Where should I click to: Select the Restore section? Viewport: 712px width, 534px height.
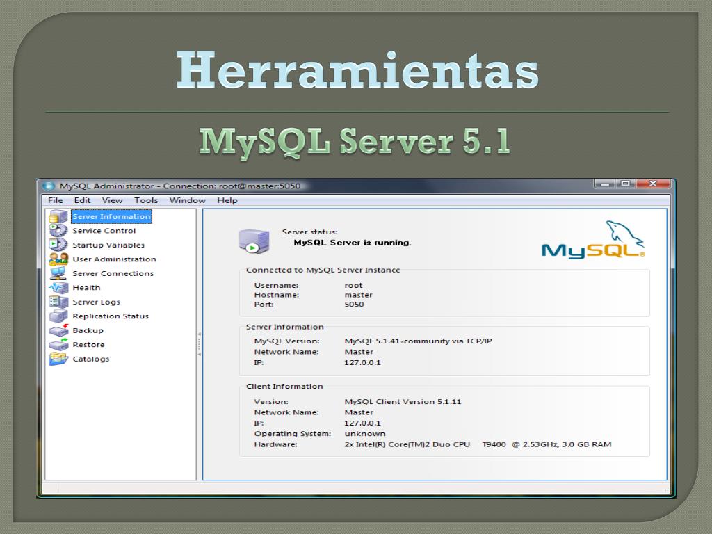point(88,345)
